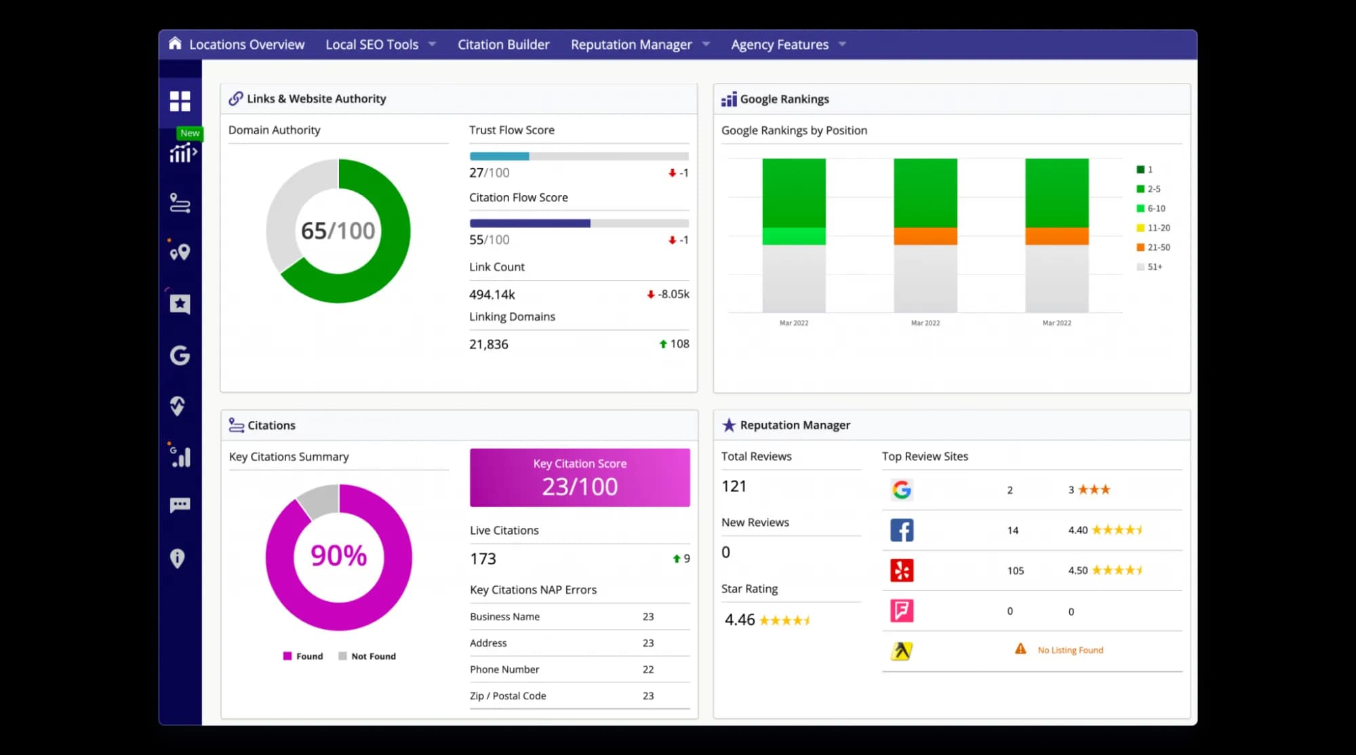1356x755 pixels.
Task: Click the Yelp icon under Top Review Sites
Action: (902, 570)
